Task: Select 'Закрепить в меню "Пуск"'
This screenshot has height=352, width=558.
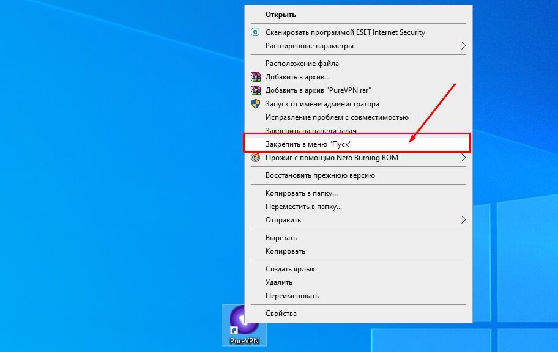Action: (357, 144)
